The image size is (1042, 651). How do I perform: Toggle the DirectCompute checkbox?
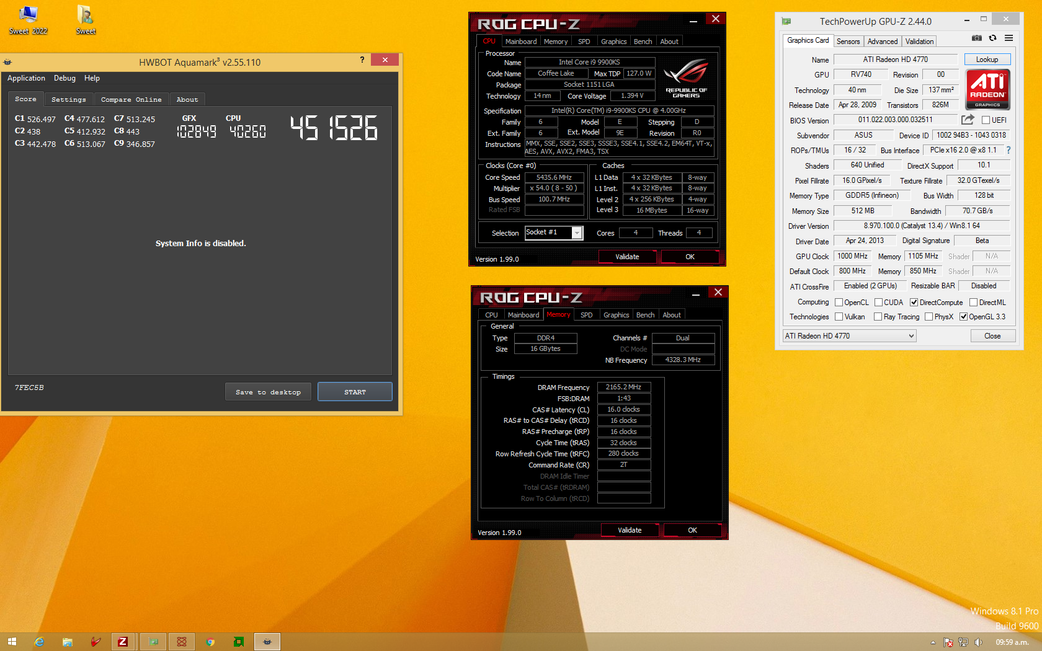click(914, 303)
